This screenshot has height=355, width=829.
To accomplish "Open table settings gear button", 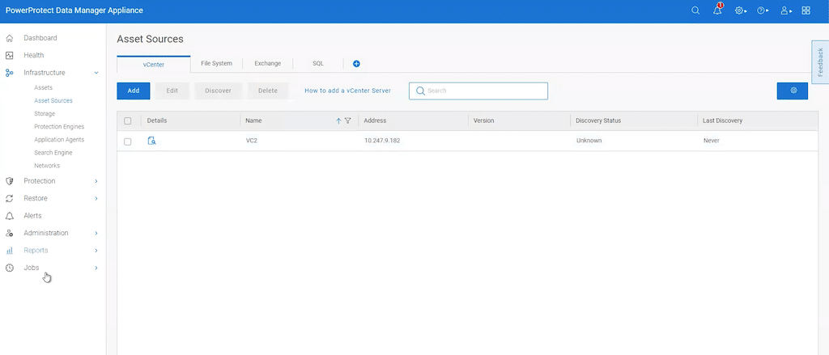I will coord(792,91).
